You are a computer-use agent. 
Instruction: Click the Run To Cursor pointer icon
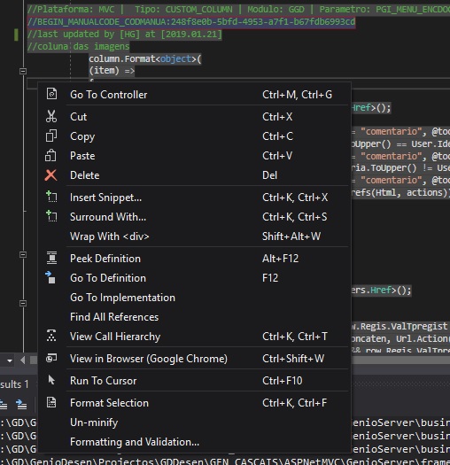(51, 380)
